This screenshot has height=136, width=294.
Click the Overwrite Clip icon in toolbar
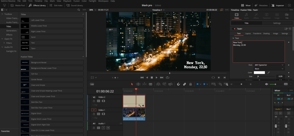(x=165, y=84)
